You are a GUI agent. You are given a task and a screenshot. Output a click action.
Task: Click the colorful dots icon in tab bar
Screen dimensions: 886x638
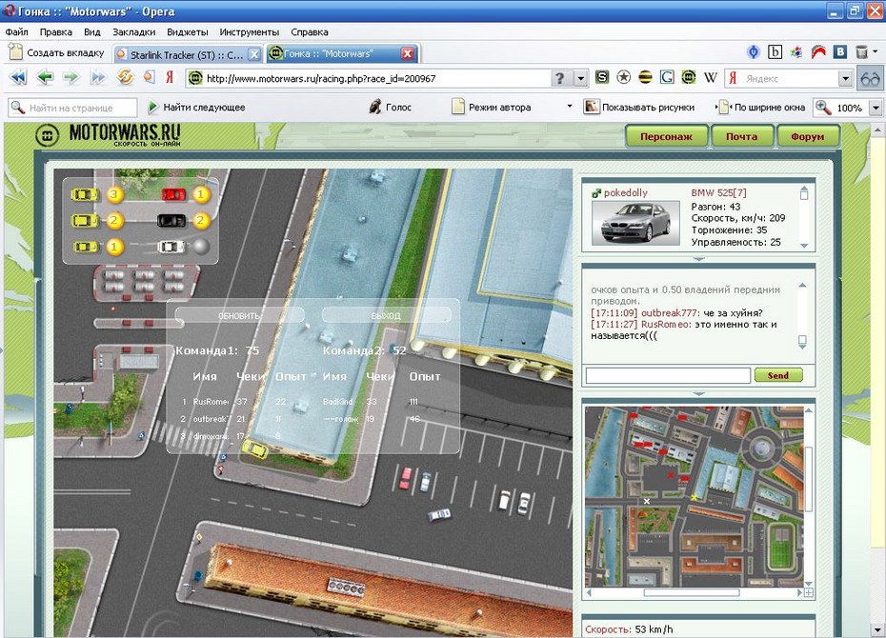(796, 52)
